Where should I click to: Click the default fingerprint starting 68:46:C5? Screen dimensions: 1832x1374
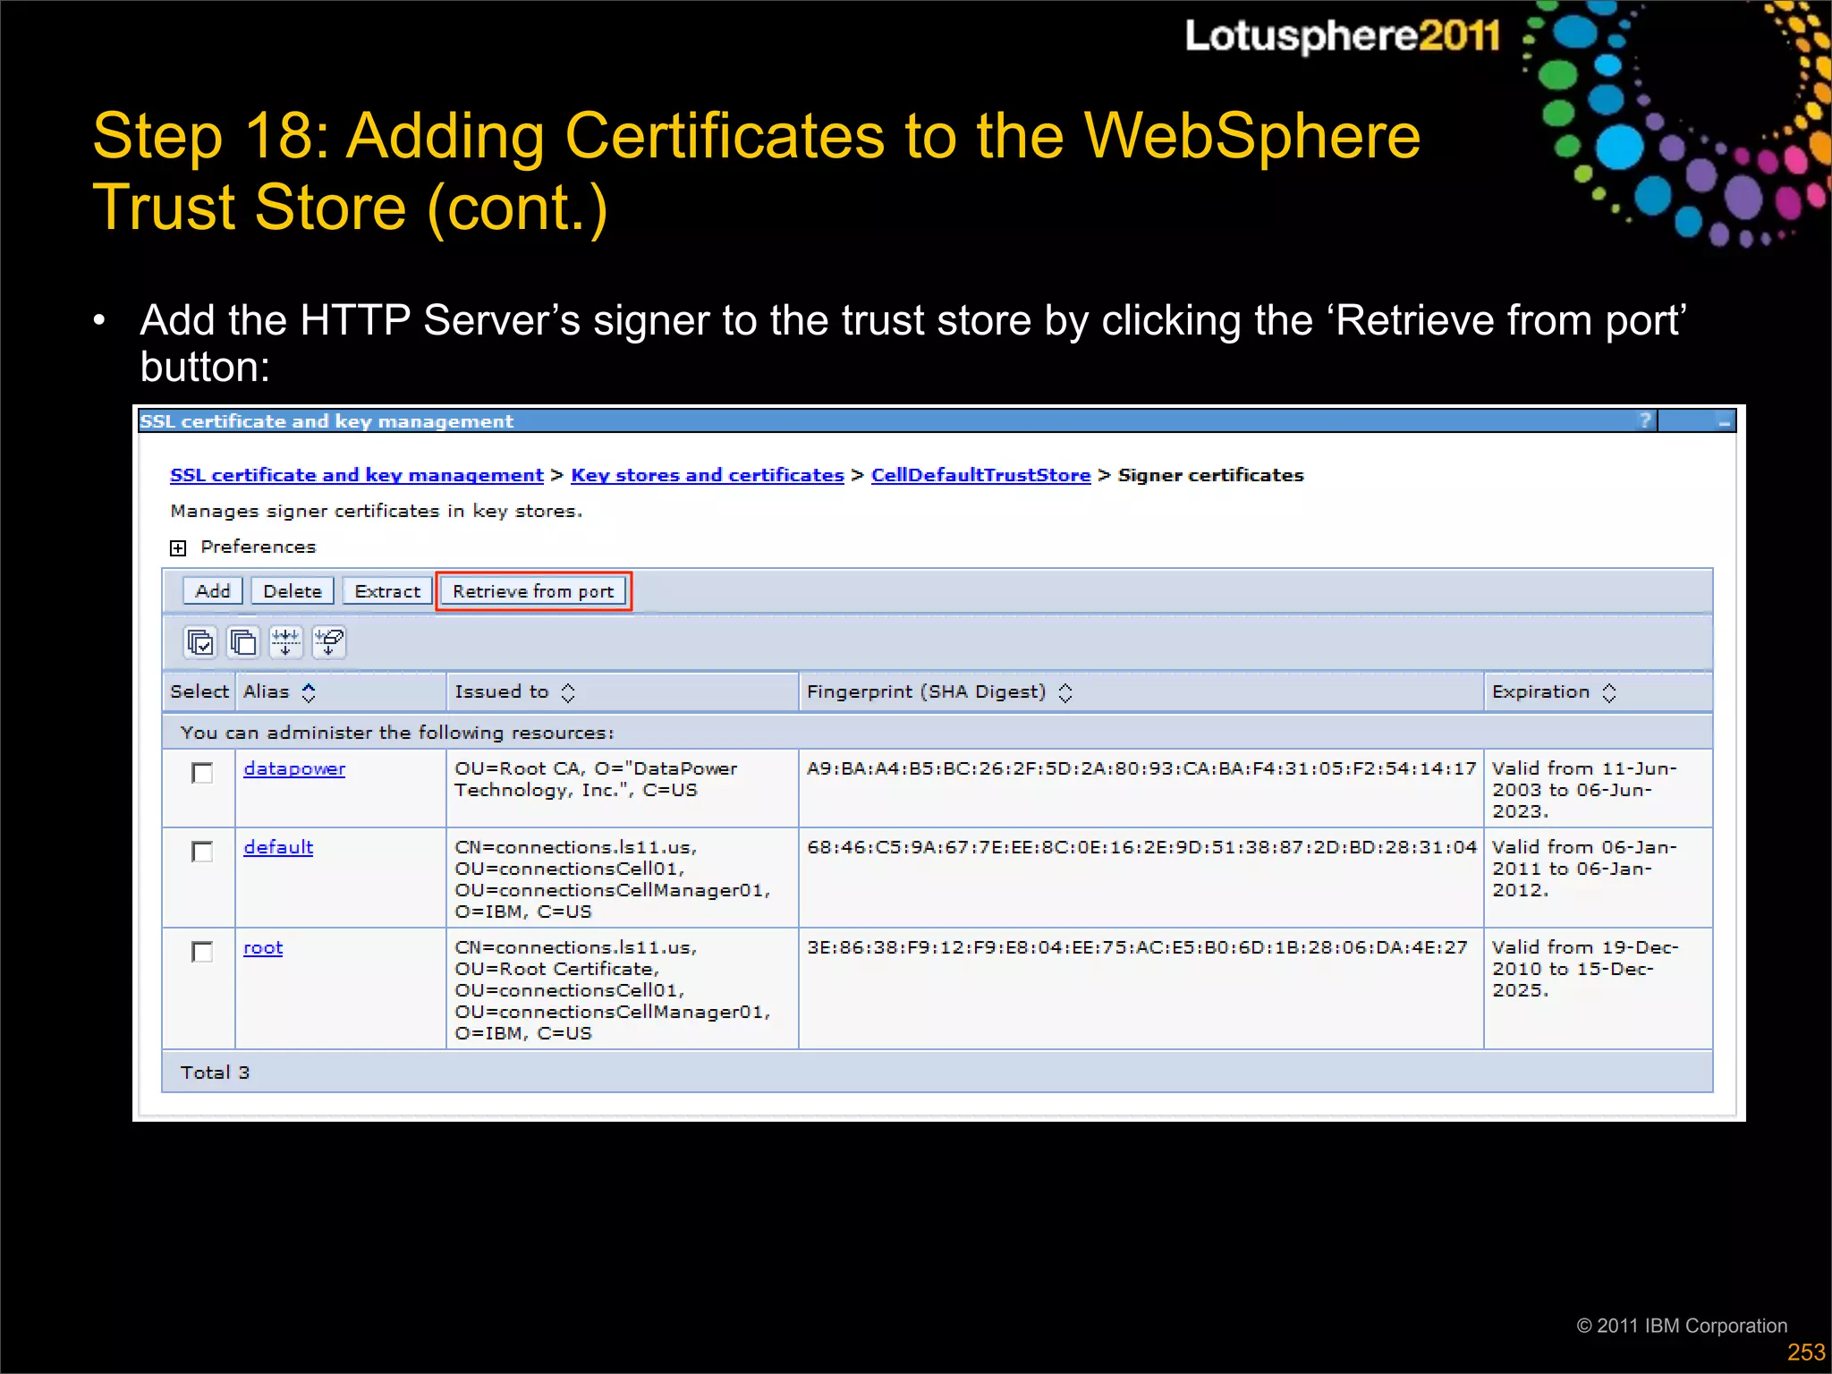coord(1141,847)
